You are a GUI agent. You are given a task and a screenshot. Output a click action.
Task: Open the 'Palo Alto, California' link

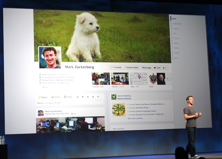[59, 74]
